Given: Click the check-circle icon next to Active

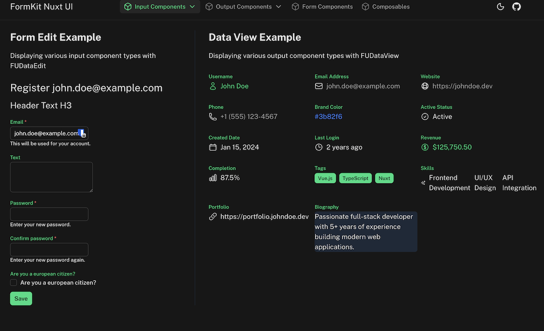Looking at the screenshot, I should [425, 117].
